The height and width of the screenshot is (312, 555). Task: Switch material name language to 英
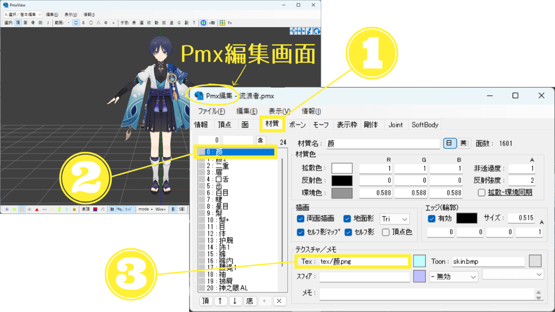(464, 143)
